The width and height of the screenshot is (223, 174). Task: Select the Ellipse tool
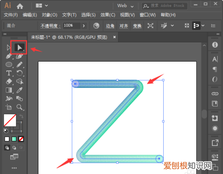(x=9, y=65)
